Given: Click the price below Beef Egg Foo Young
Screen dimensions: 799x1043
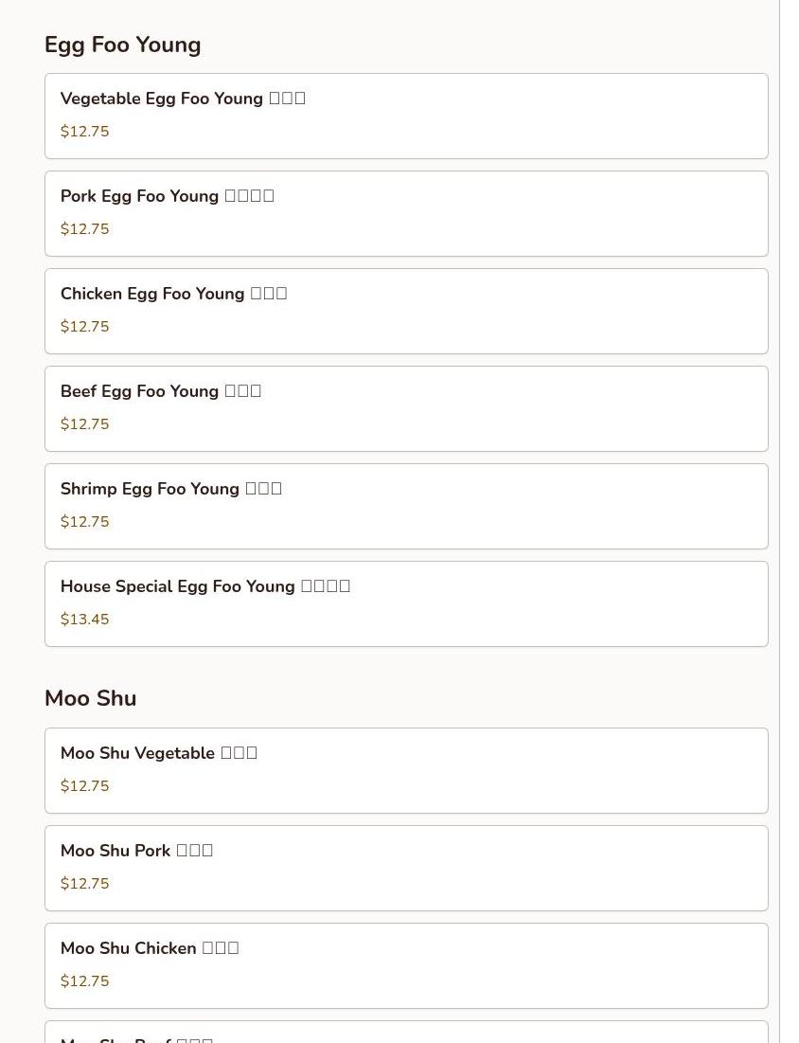Looking at the screenshot, I should point(85,424).
